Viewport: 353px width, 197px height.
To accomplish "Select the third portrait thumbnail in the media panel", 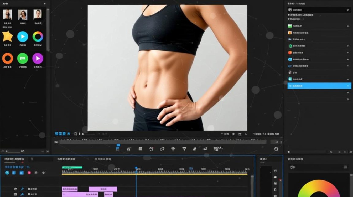I will [38, 15].
